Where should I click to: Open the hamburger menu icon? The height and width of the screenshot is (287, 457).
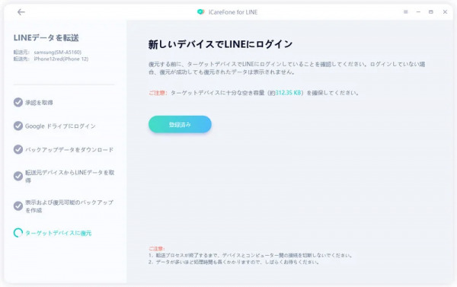(x=405, y=12)
